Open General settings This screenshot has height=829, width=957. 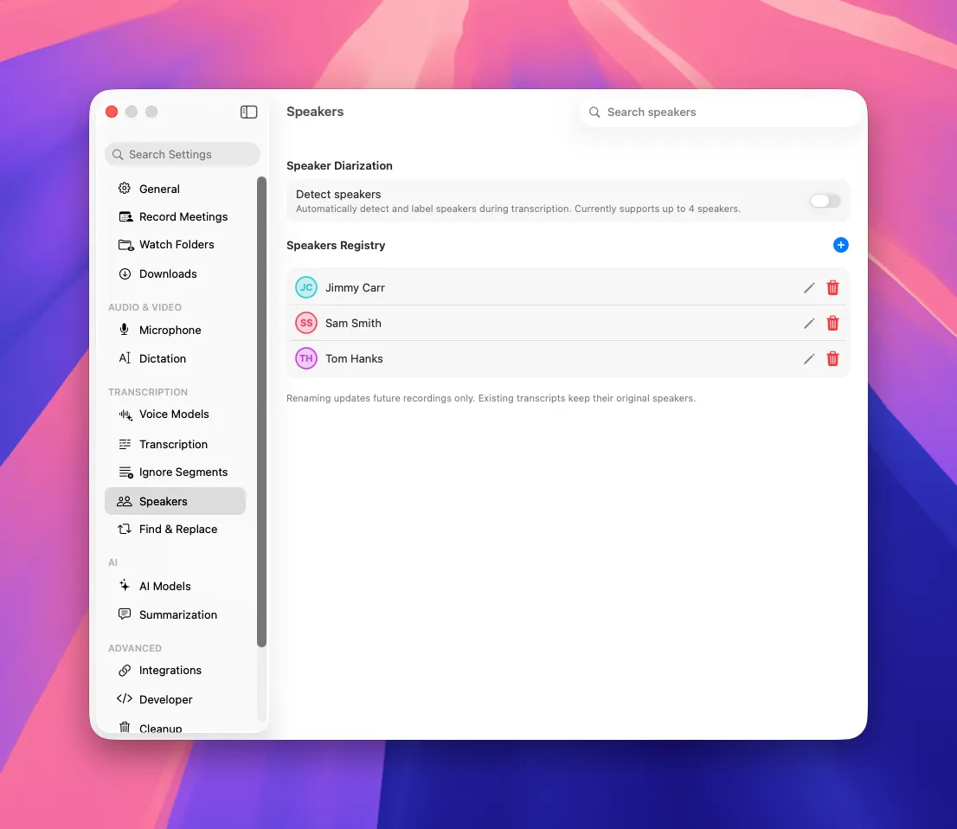[175, 189]
